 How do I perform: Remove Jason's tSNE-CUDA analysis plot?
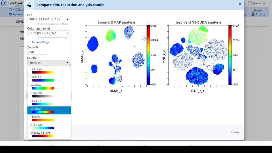click(230, 22)
